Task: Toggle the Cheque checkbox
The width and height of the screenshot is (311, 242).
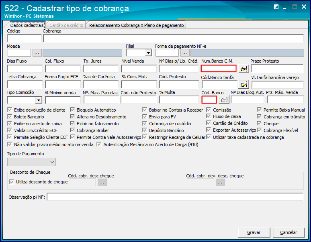Action: [x=259, y=123]
